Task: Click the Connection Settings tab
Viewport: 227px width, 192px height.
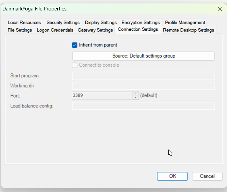Action: 138,29
